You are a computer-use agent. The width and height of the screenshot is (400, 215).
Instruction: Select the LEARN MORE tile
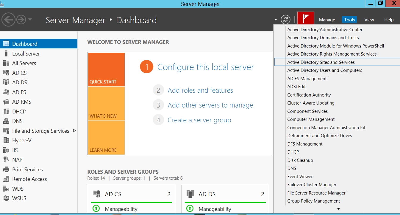pyautogui.click(x=106, y=138)
